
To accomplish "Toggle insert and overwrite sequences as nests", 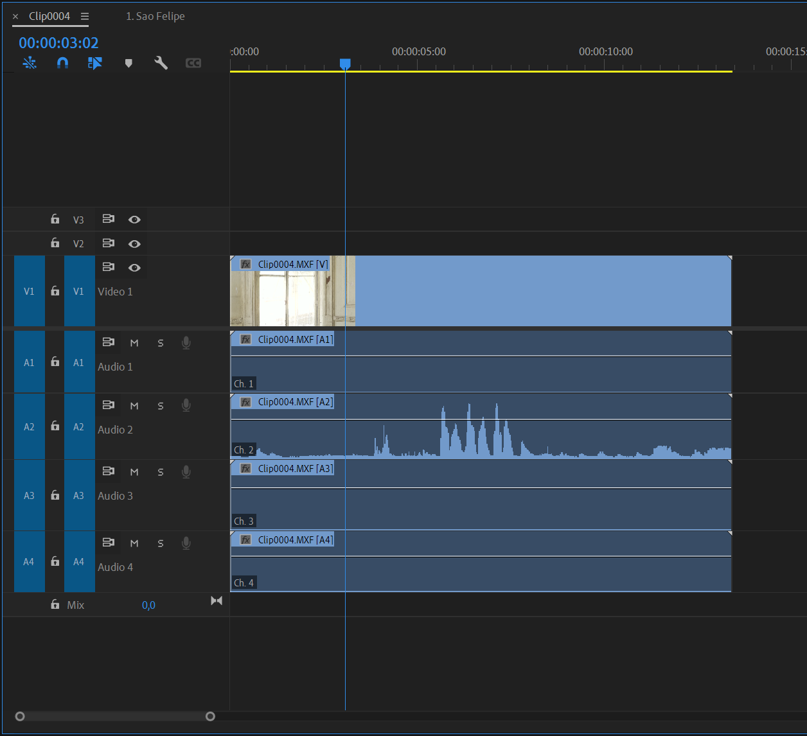I will pos(30,62).
